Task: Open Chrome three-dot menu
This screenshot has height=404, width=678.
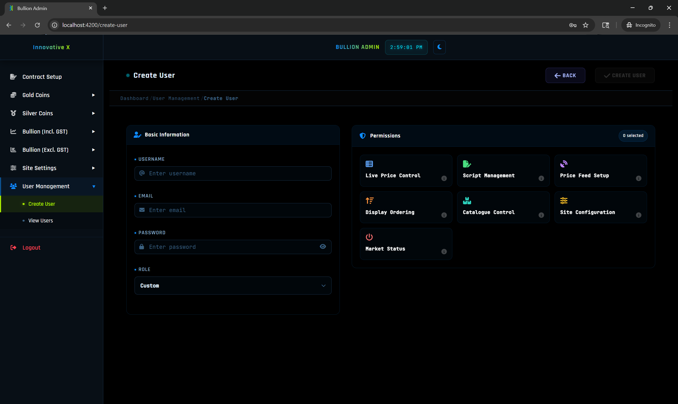Action: point(669,25)
